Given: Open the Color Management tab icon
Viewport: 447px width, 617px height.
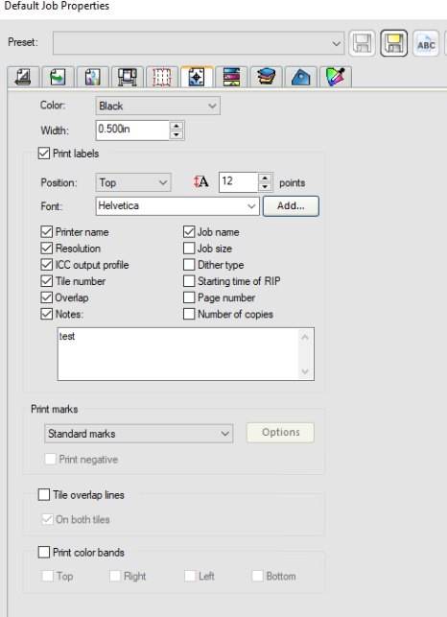Looking at the screenshot, I should 92,77.
